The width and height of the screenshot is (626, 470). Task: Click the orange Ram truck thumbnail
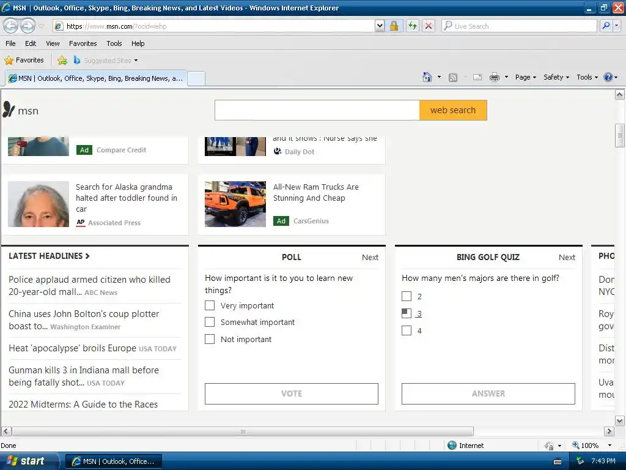coord(235,204)
